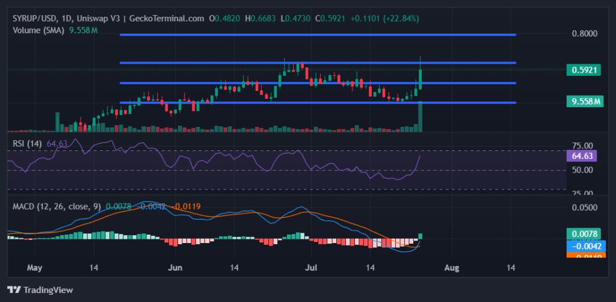Select the RSI (14) indicator label
Image resolution: width=616 pixels, height=302 pixels.
[28, 144]
